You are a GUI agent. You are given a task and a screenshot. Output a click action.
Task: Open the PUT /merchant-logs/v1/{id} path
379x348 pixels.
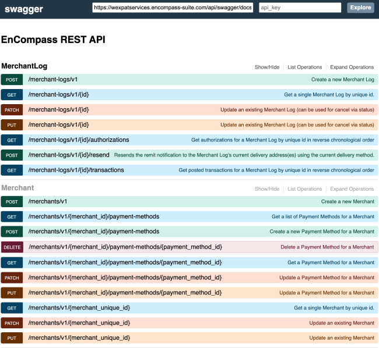click(x=58, y=125)
